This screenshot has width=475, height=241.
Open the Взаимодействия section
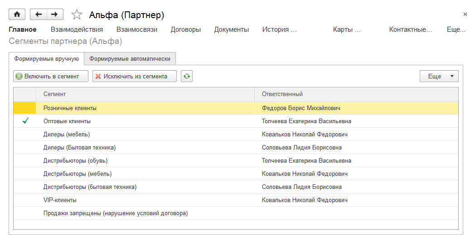[x=77, y=29]
